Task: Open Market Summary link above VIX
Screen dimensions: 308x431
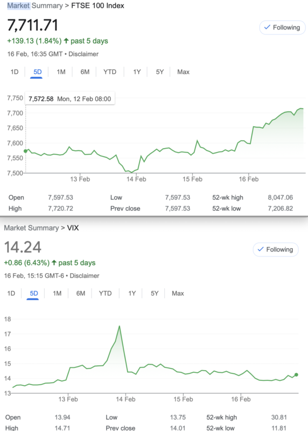Action: tap(31, 228)
